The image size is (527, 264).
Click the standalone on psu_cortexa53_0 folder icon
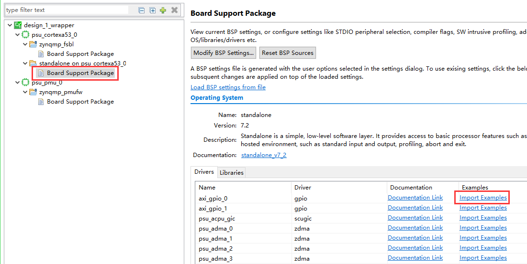point(33,63)
